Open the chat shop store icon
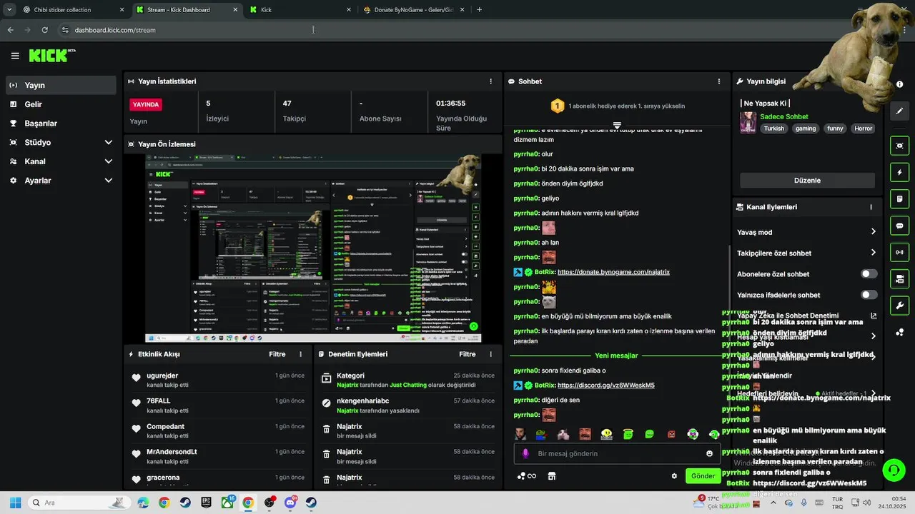This screenshot has height=514, width=915. (552, 476)
